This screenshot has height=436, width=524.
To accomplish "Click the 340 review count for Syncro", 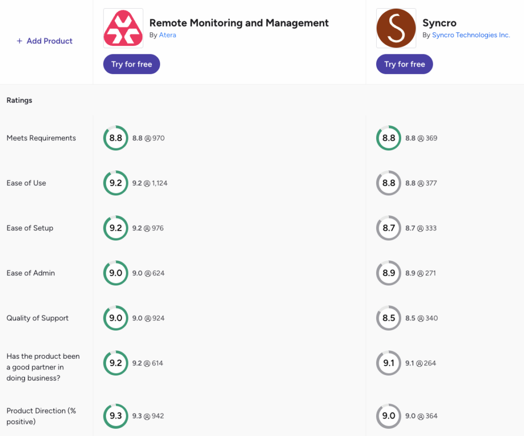I will pyautogui.click(x=431, y=318).
